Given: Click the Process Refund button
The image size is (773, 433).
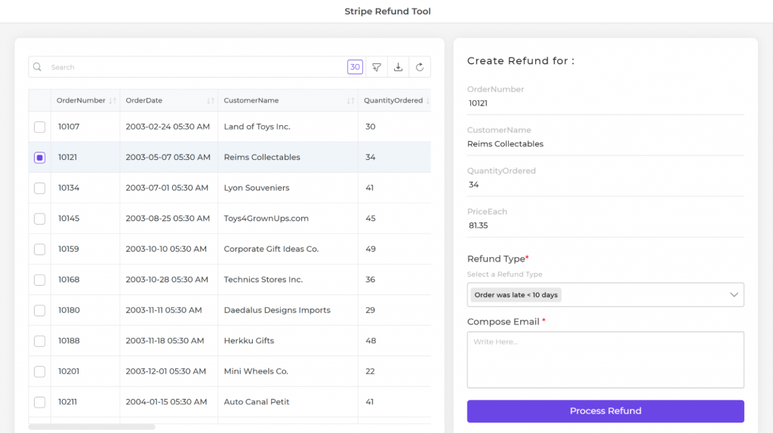Looking at the screenshot, I should tap(605, 411).
